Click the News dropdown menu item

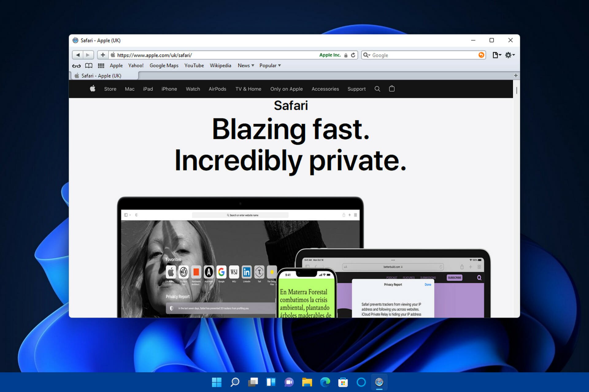[245, 66]
